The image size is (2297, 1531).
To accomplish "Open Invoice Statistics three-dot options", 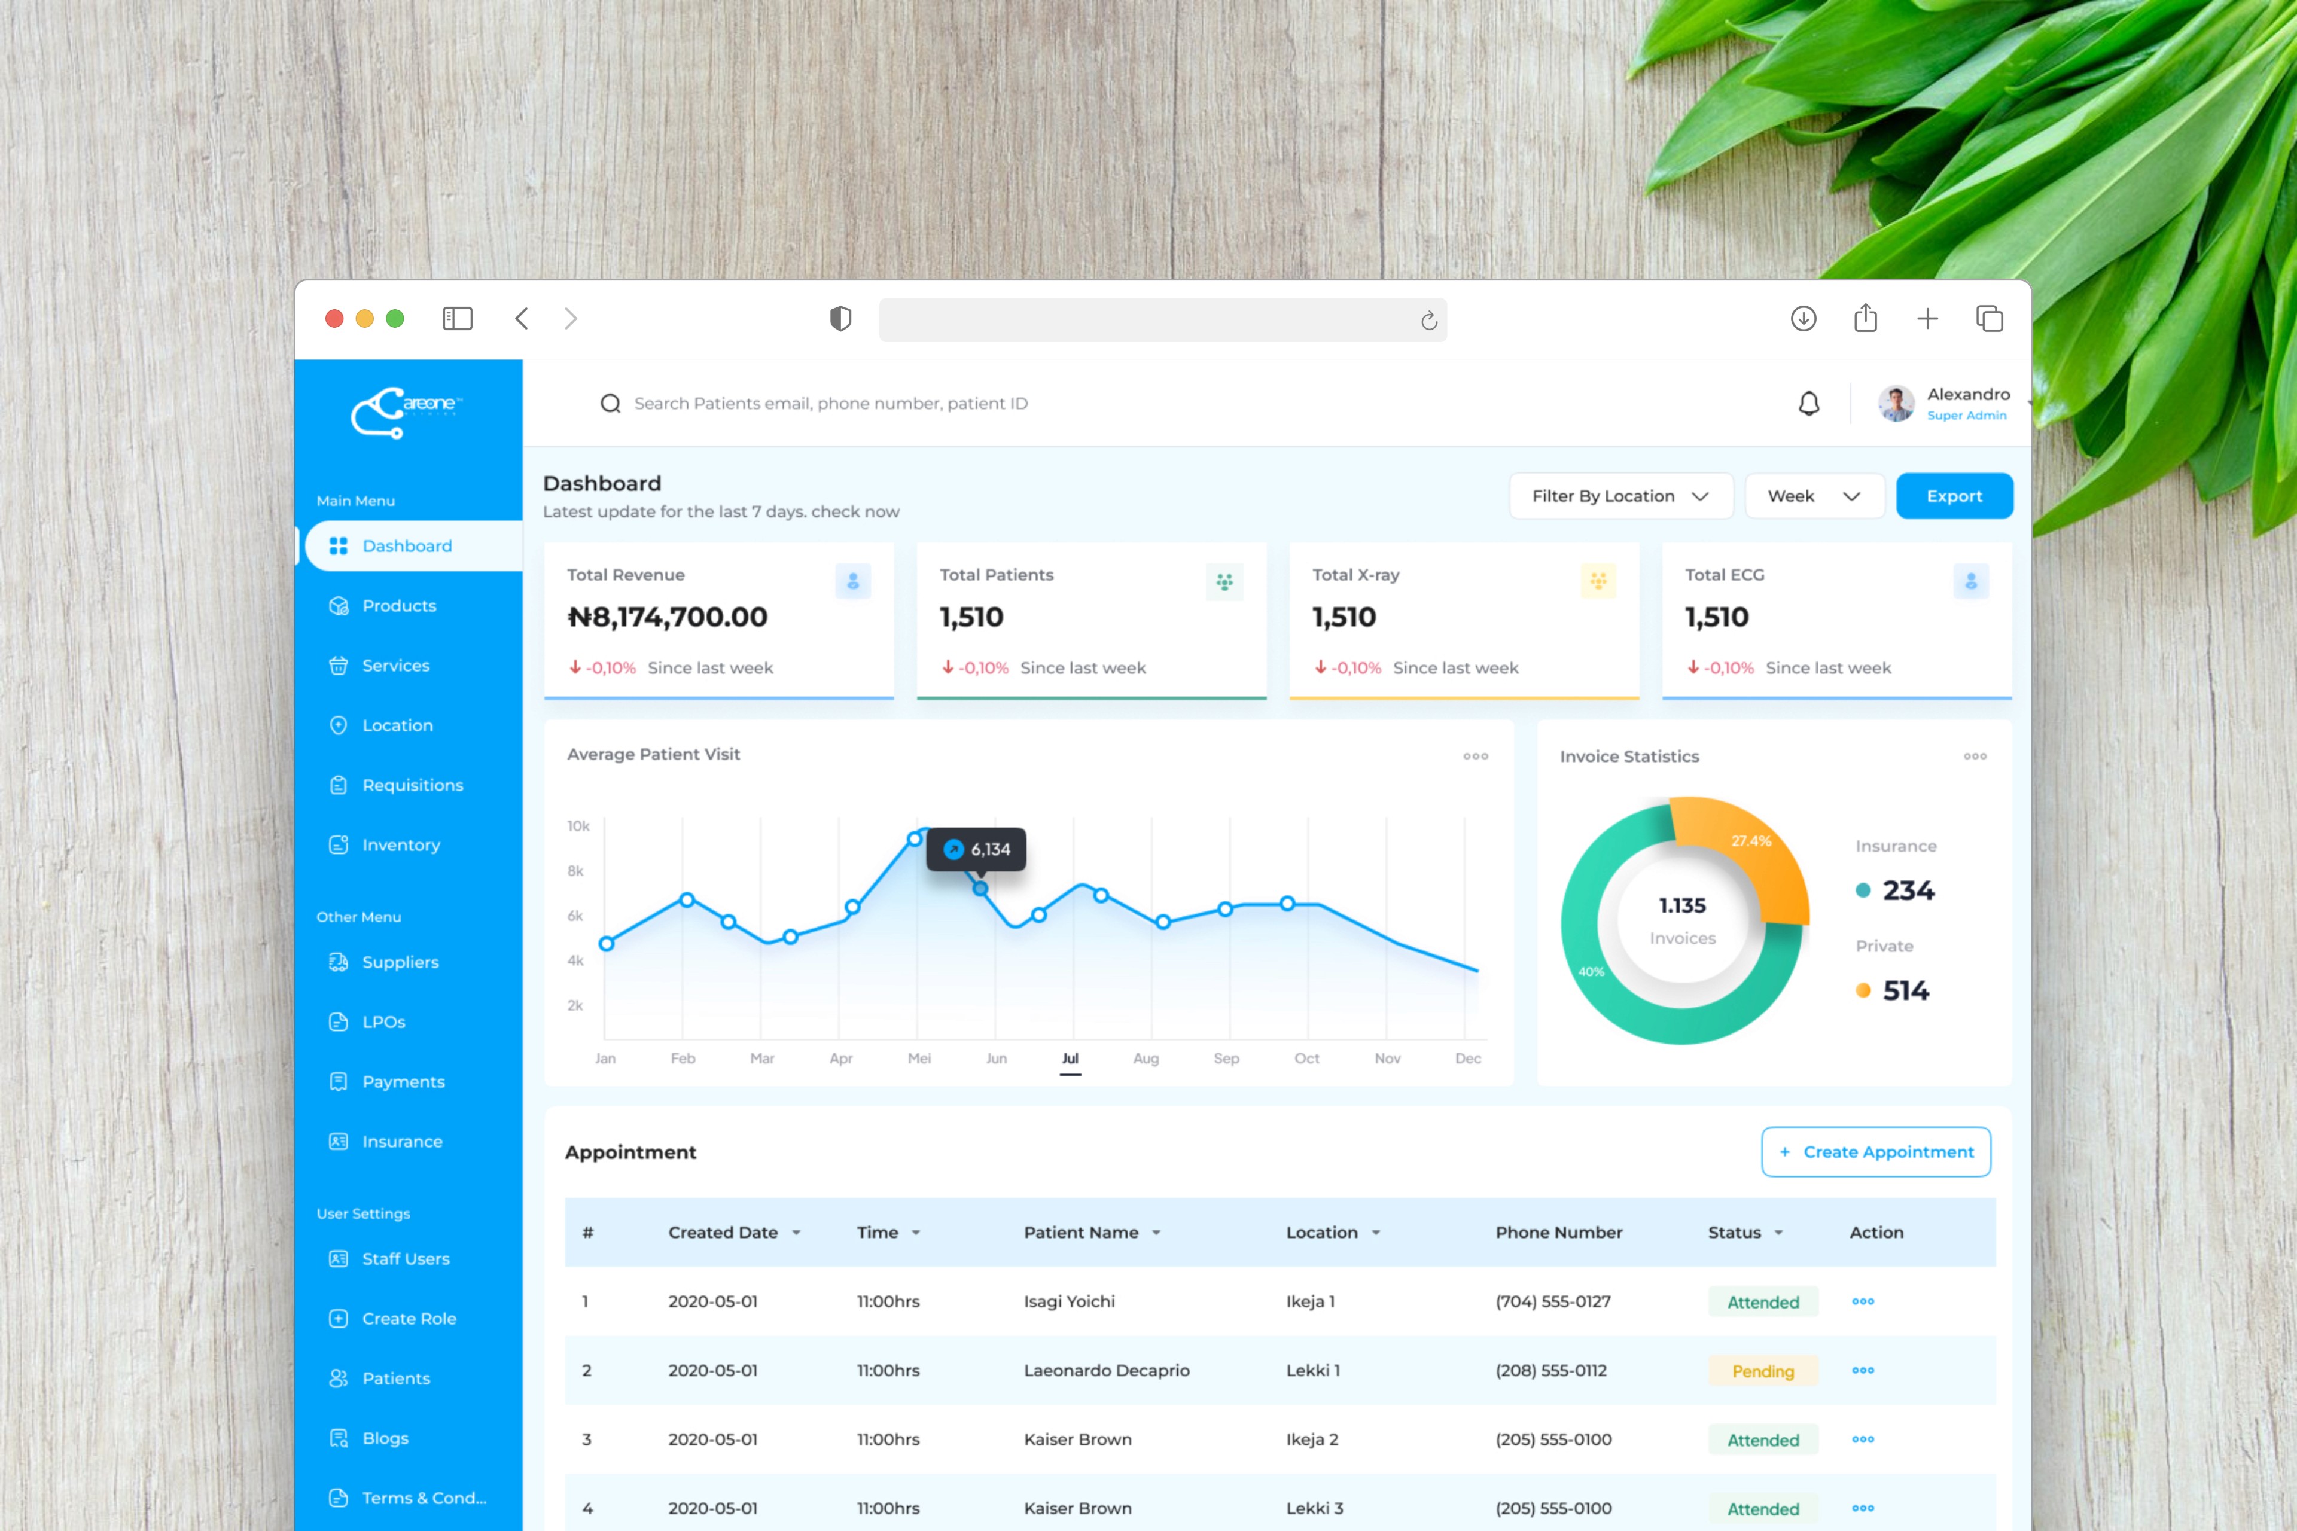I will pos(1975,756).
